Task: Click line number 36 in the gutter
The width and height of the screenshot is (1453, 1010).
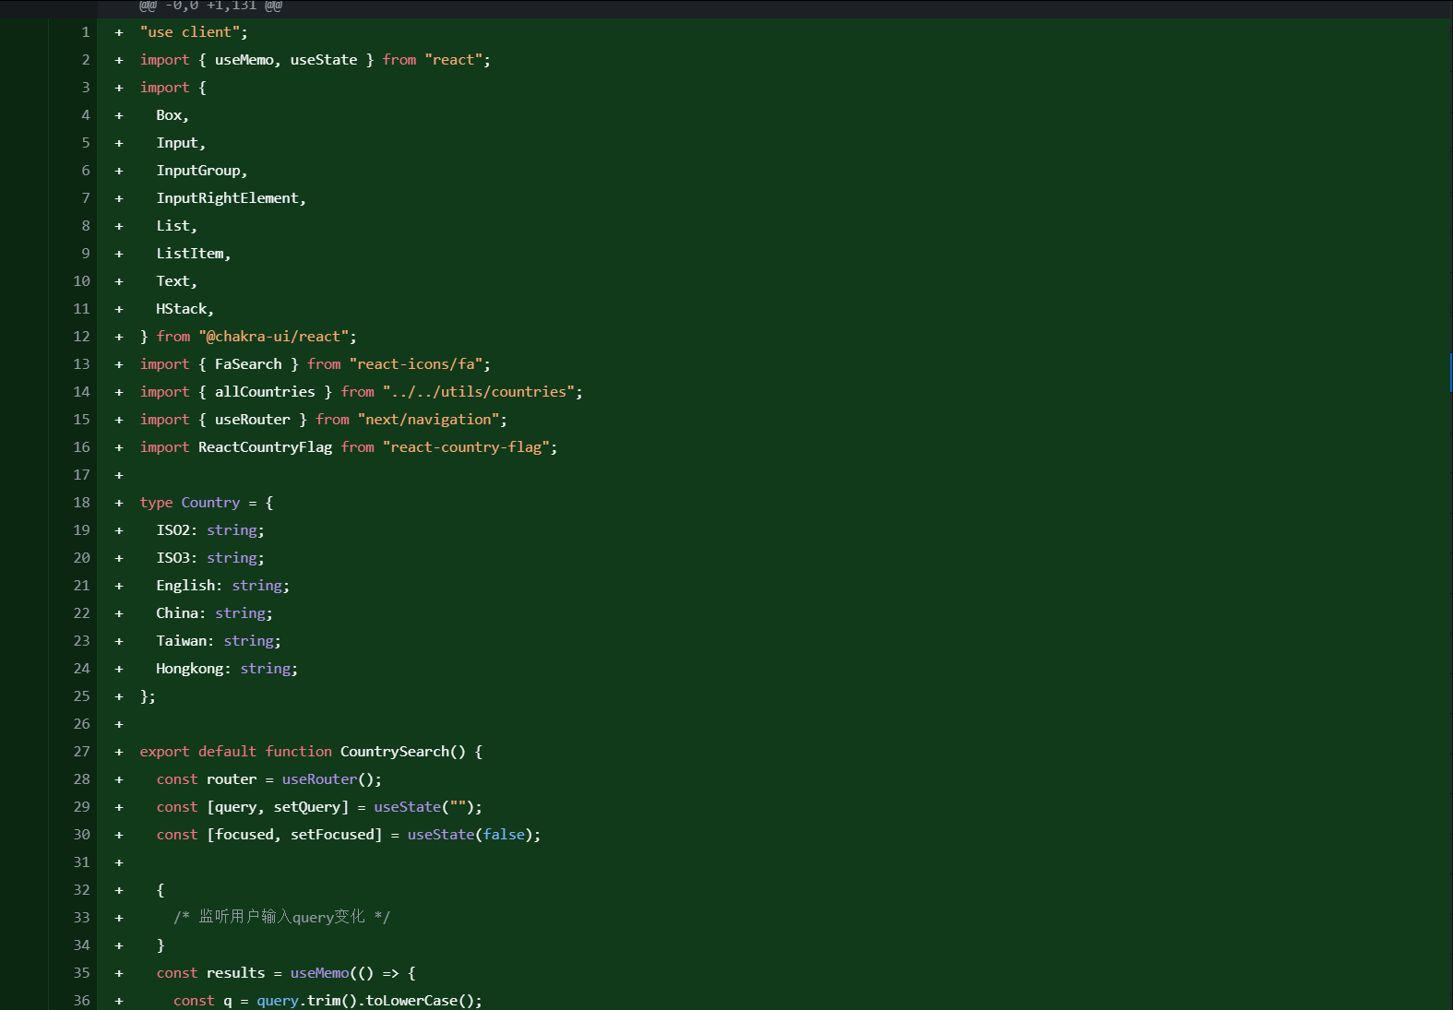Action: click(x=81, y=1001)
